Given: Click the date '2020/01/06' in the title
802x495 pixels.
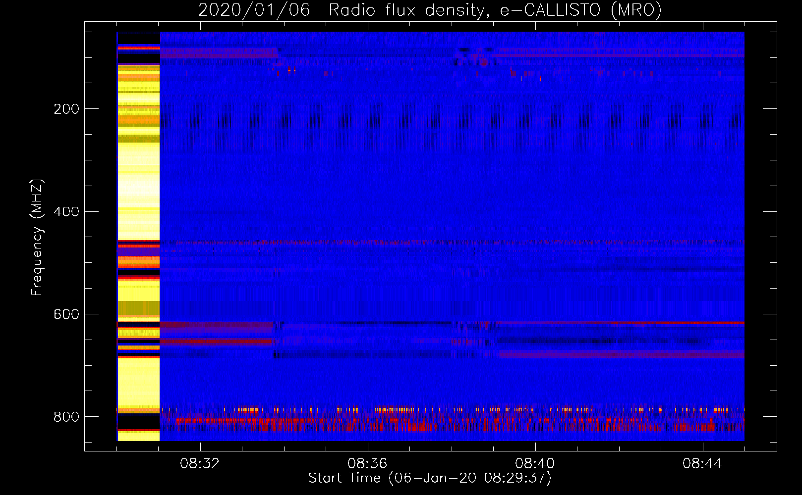Looking at the screenshot, I should point(254,10).
